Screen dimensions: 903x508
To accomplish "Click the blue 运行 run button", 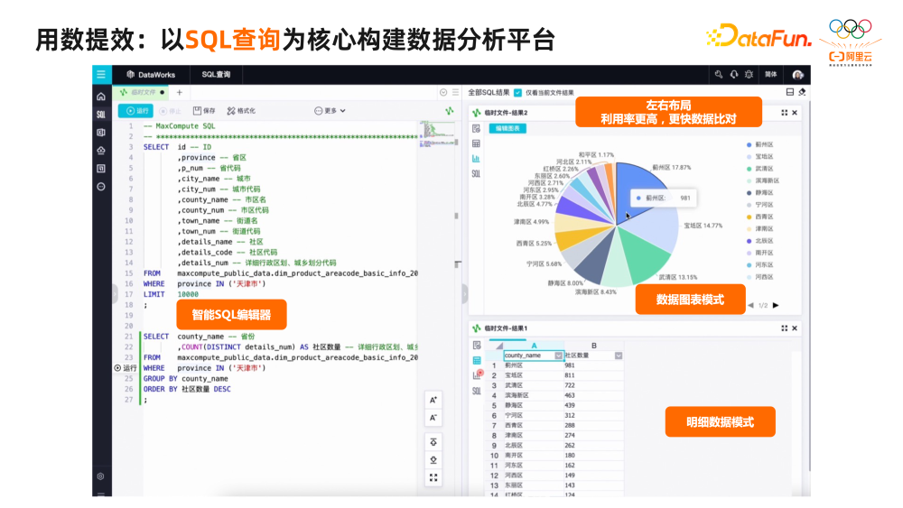I will click(138, 111).
